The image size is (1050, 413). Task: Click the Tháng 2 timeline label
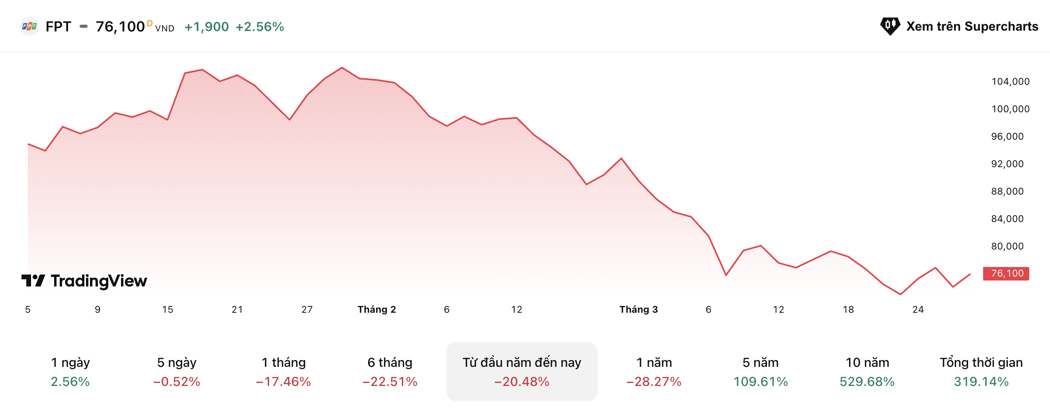tap(377, 310)
